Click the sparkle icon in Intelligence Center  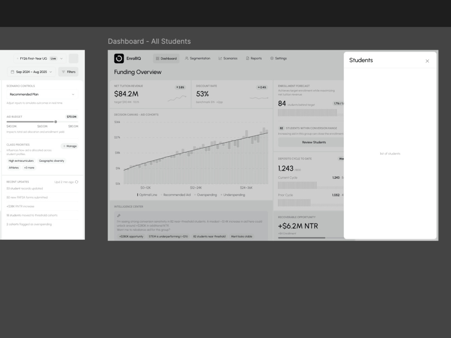click(x=119, y=215)
